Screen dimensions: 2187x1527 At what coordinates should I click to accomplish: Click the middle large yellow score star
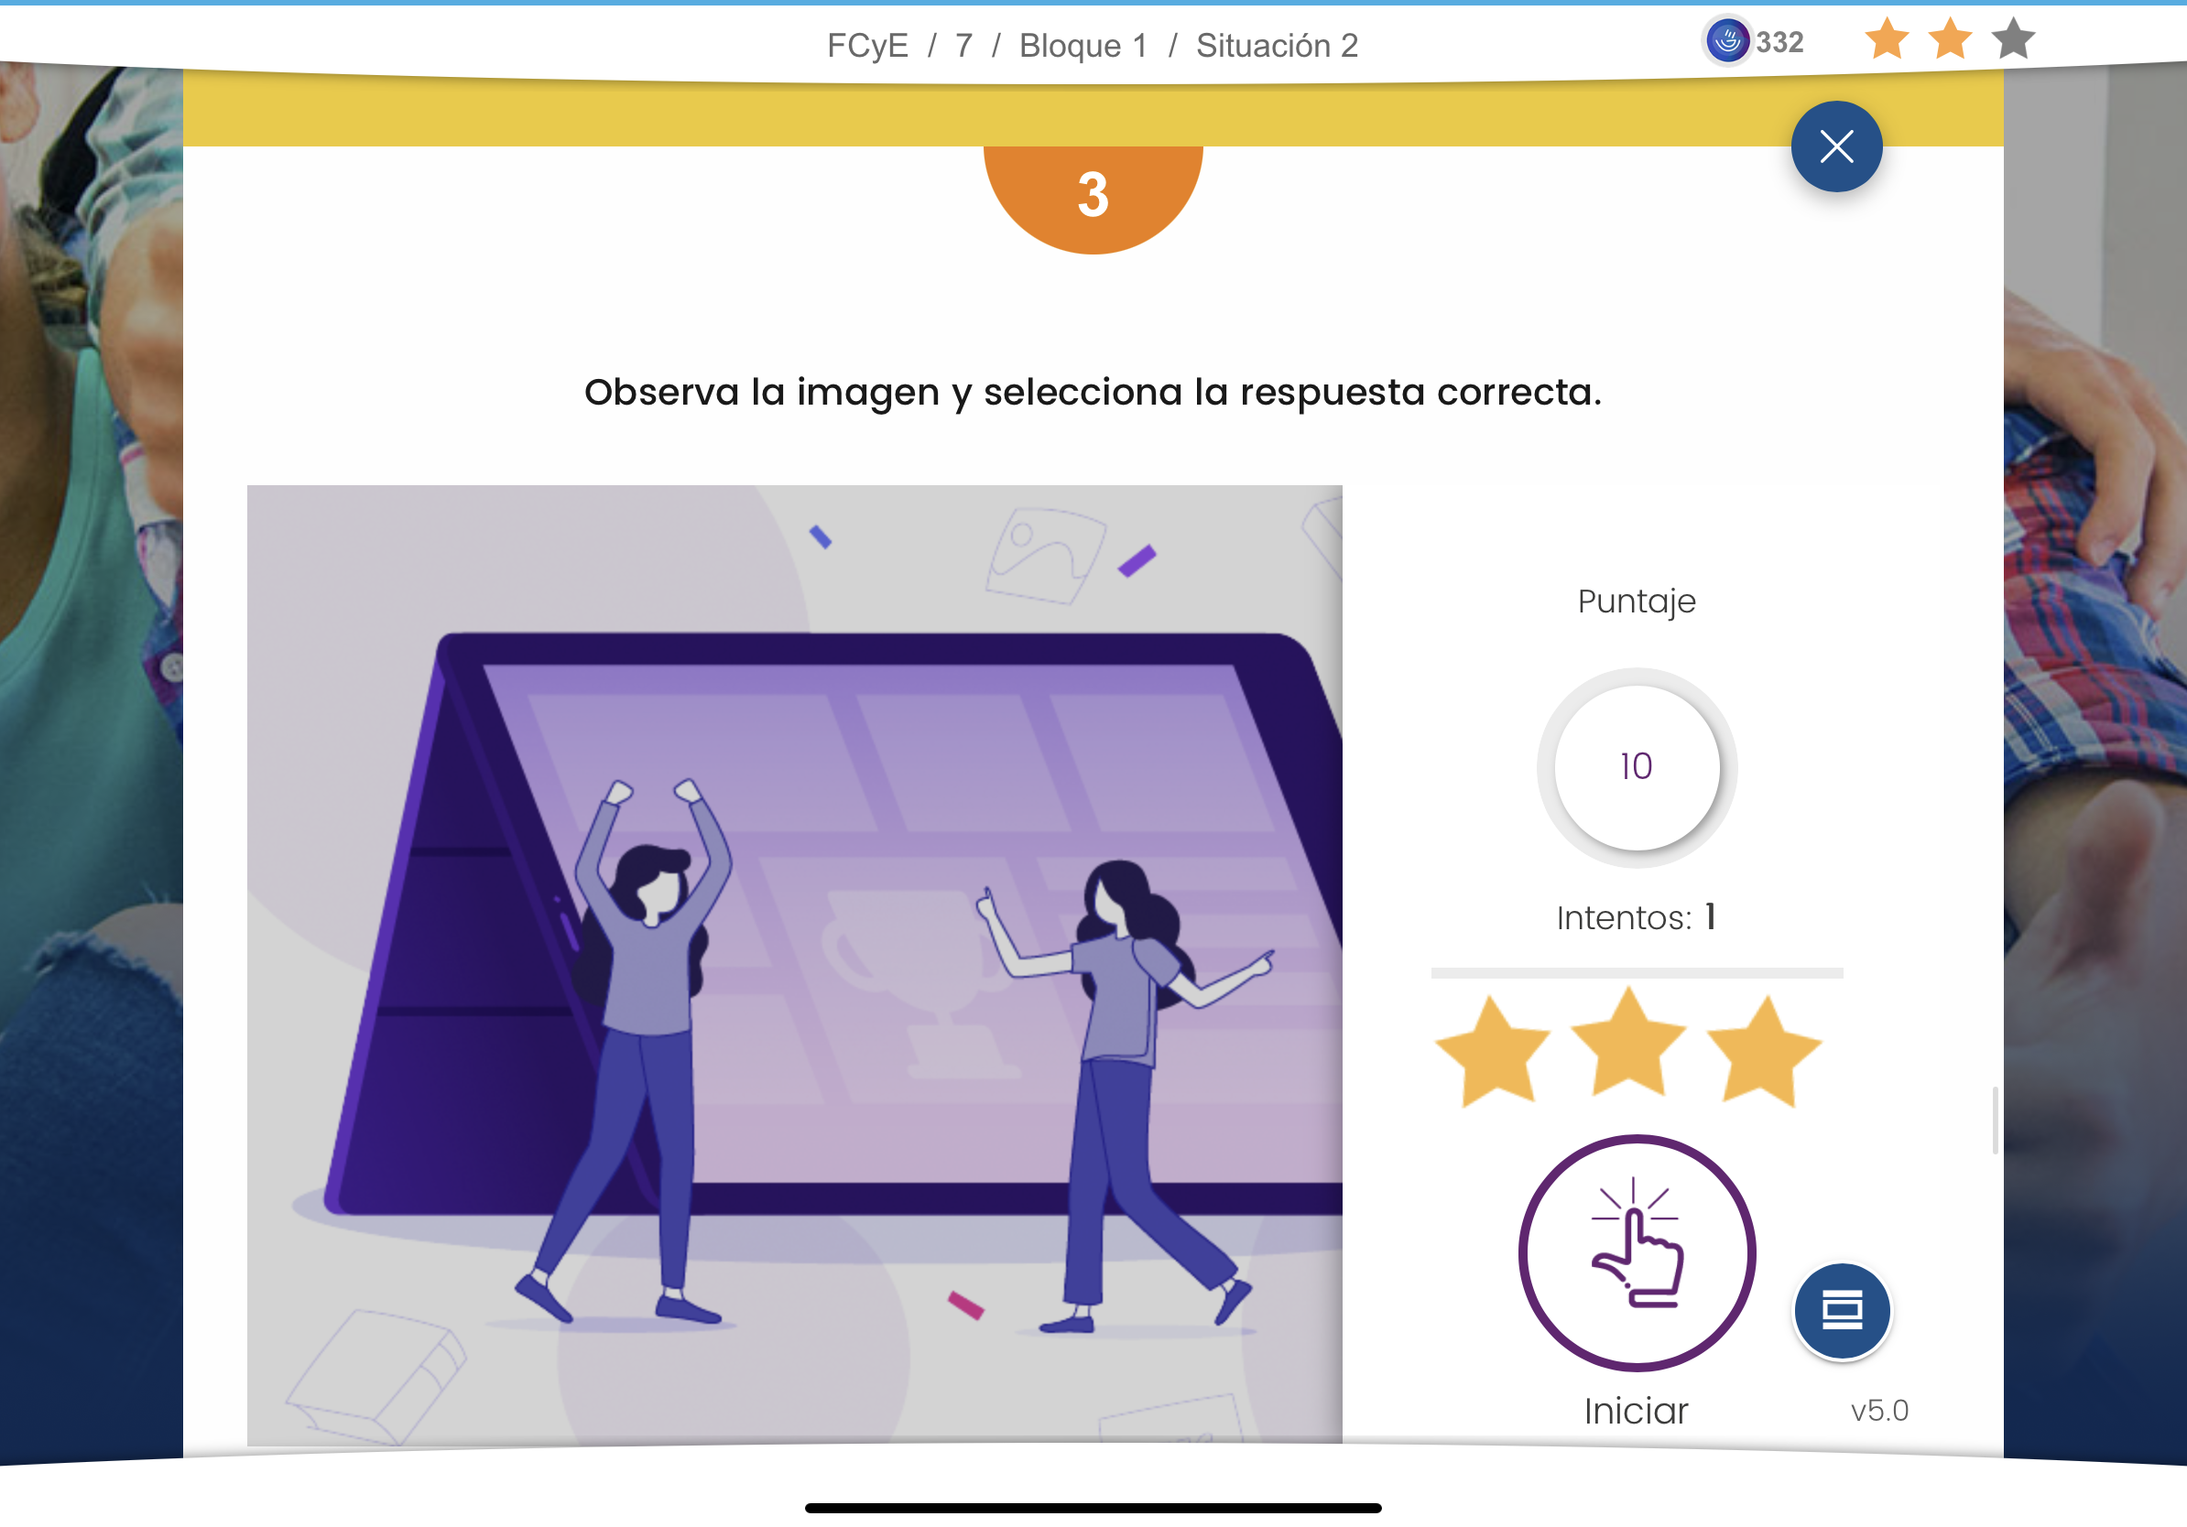point(1629,1043)
